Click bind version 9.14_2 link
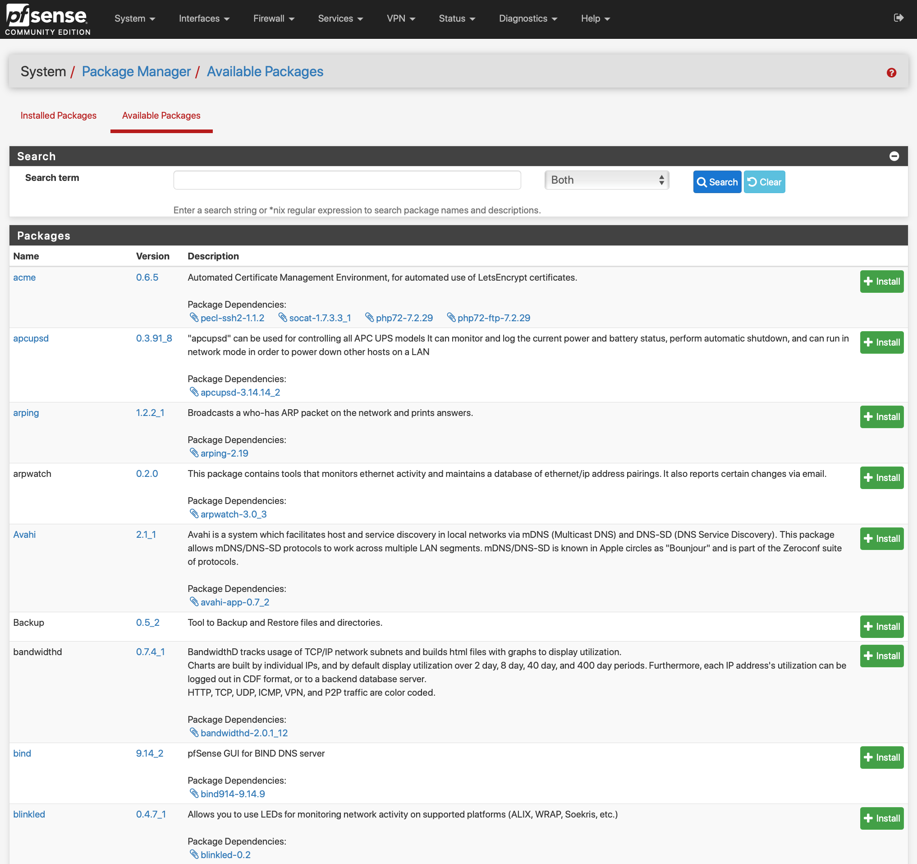 [x=150, y=753]
